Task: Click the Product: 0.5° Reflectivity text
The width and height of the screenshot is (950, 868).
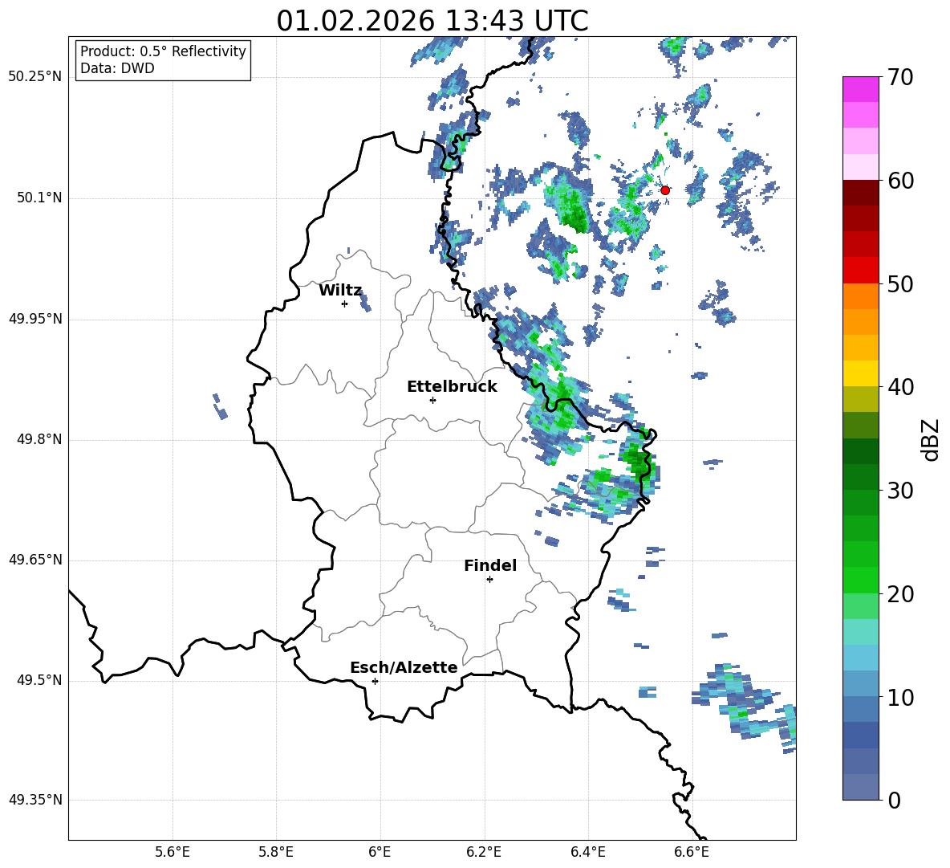Action: pyautogui.click(x=163, y=51)
